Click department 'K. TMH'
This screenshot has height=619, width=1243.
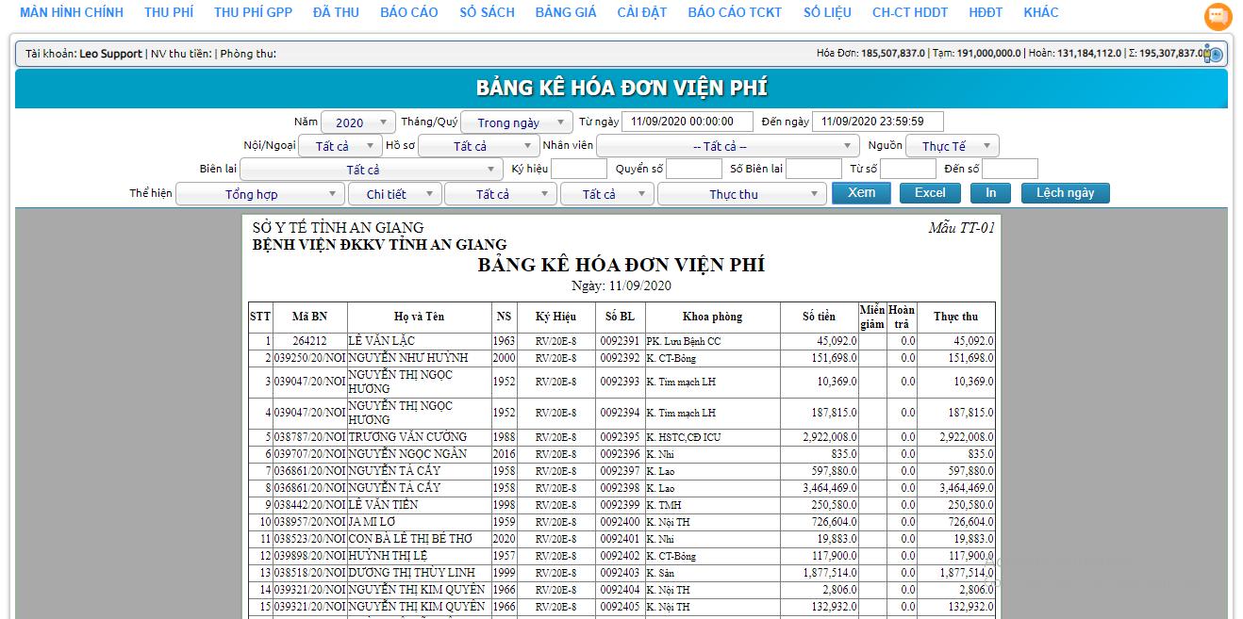(663, 505)
